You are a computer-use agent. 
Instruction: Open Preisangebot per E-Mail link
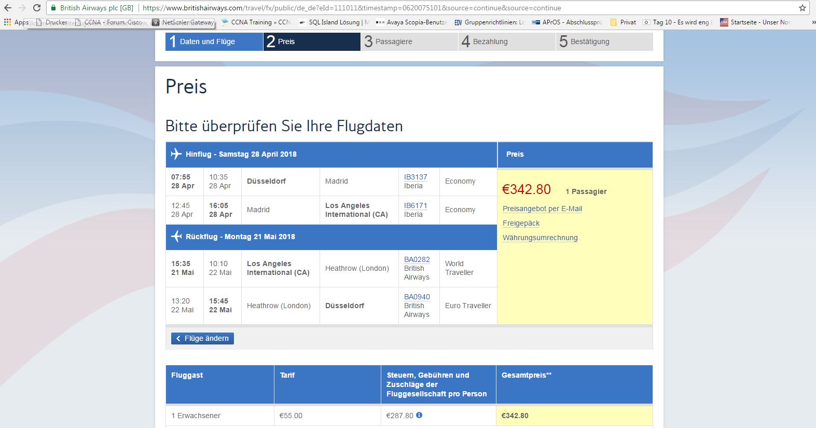coord(542,209)
